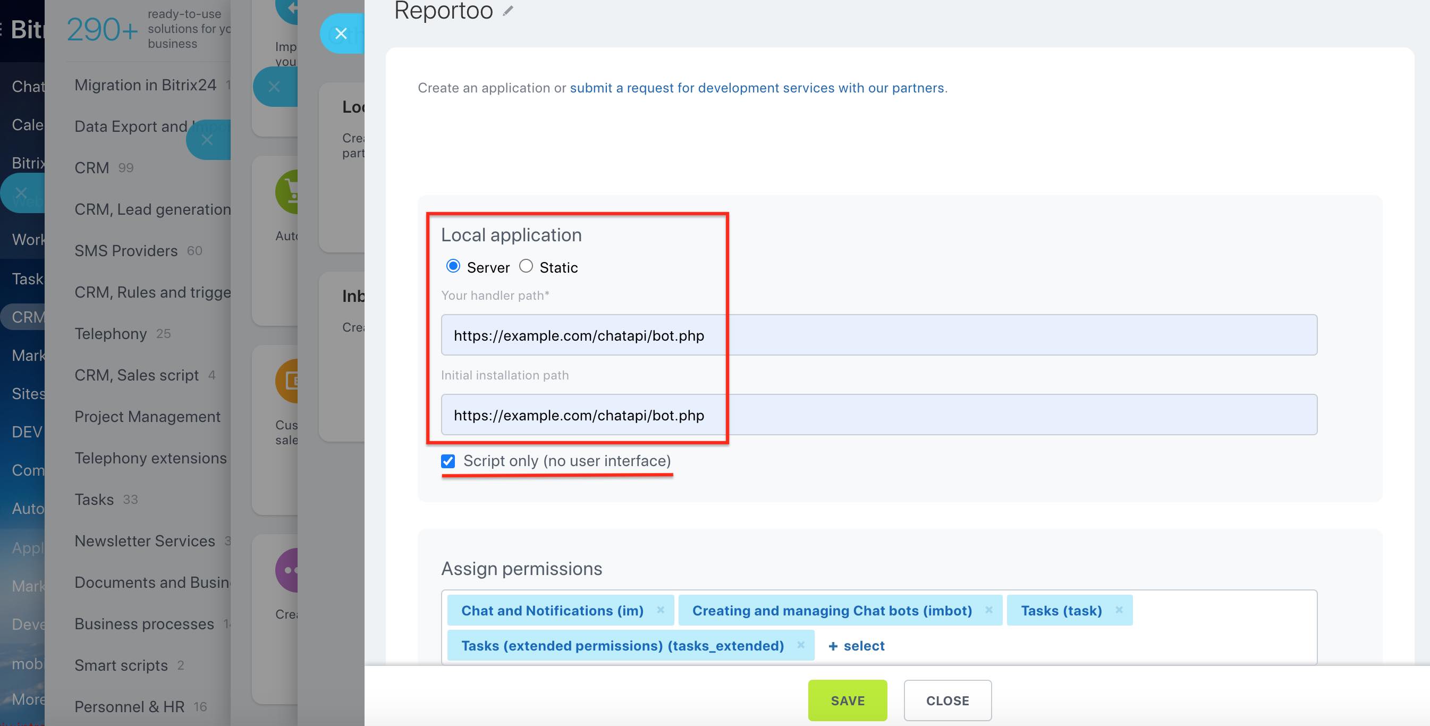Expand the More section in the sidebar
The image size is (1430, 726).
click(x=28, y=699)
